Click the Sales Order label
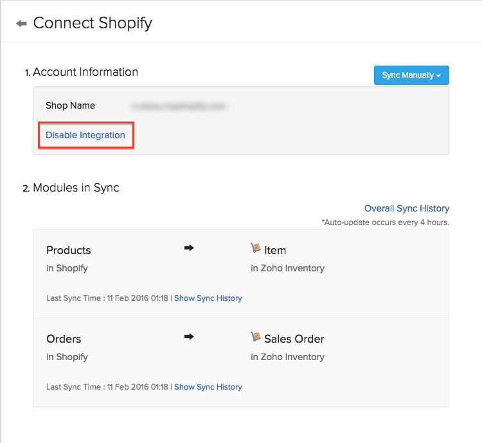482x443 pixels. point(294,339)
